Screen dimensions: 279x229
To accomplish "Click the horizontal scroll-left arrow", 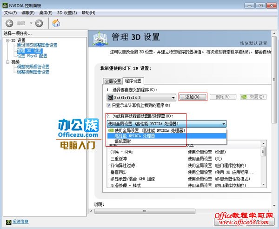I will point(91,211).
